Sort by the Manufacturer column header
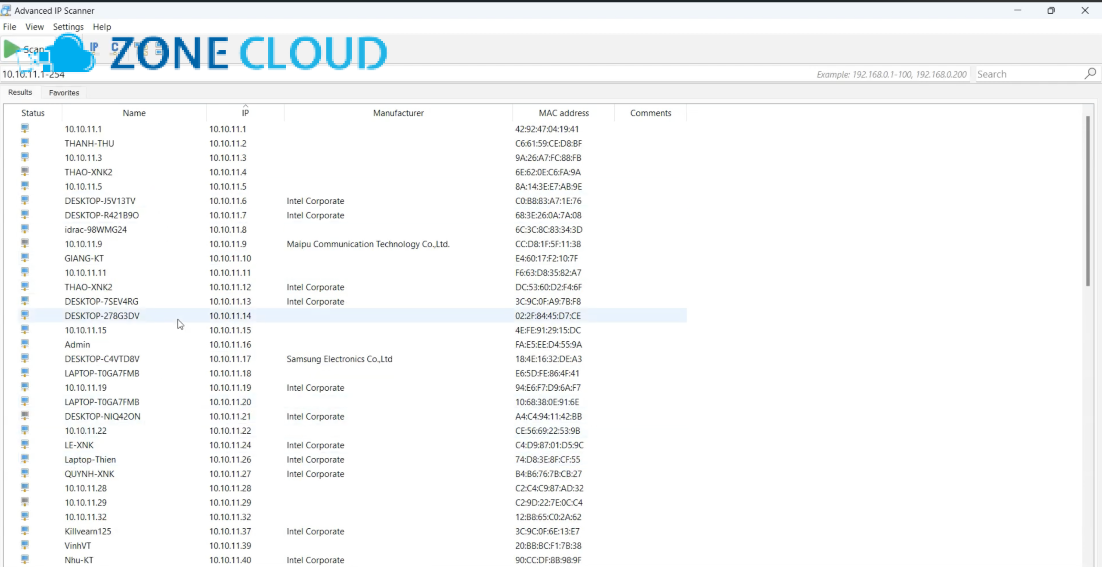Image resolution: width=1102 pixels, height=567 pixels. pyautogui.click(x=398, y=113)
